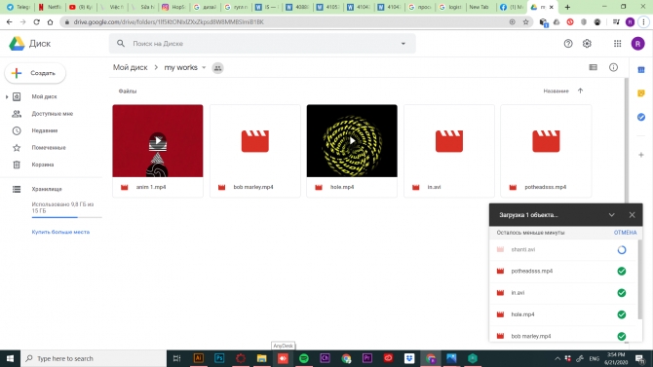
Task: Add side panel add-on plus icon
Action: [641, 155]
